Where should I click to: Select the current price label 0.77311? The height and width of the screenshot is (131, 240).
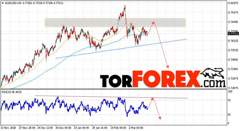click(233, 34)
